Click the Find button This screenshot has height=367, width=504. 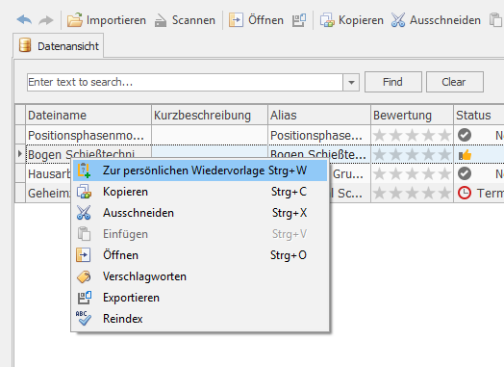(392, 82)
